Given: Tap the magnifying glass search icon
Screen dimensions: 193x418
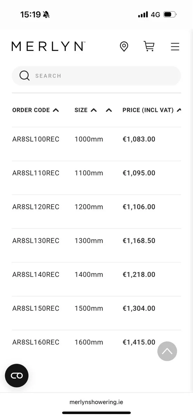Looking at the screenshot, I should click(x=24, y=76).
